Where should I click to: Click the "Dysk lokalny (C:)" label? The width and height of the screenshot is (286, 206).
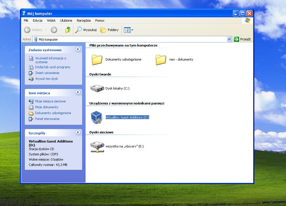click(x=118, y=88)
